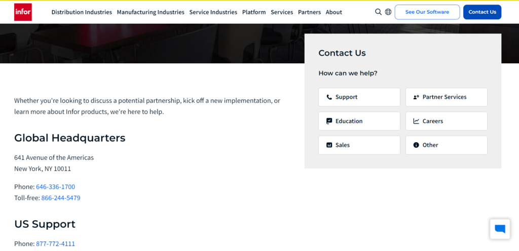Click the New York, NY 10011 text
The width and height of the screenshot is (519, 251).
[x=43, y=169]
